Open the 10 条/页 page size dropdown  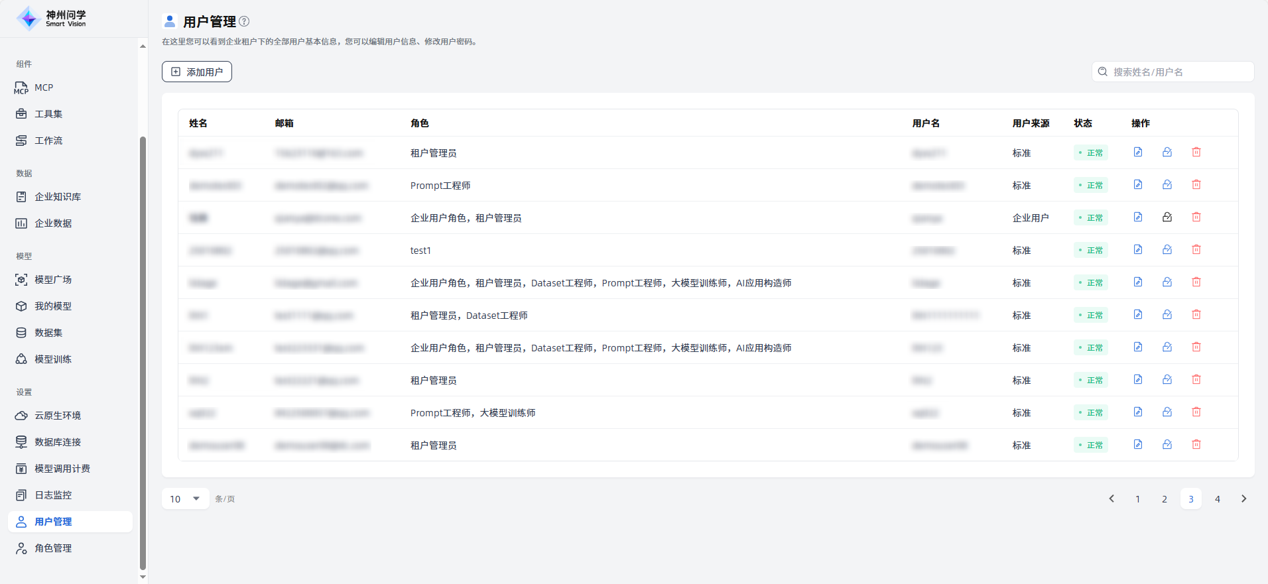click(185, 498)
